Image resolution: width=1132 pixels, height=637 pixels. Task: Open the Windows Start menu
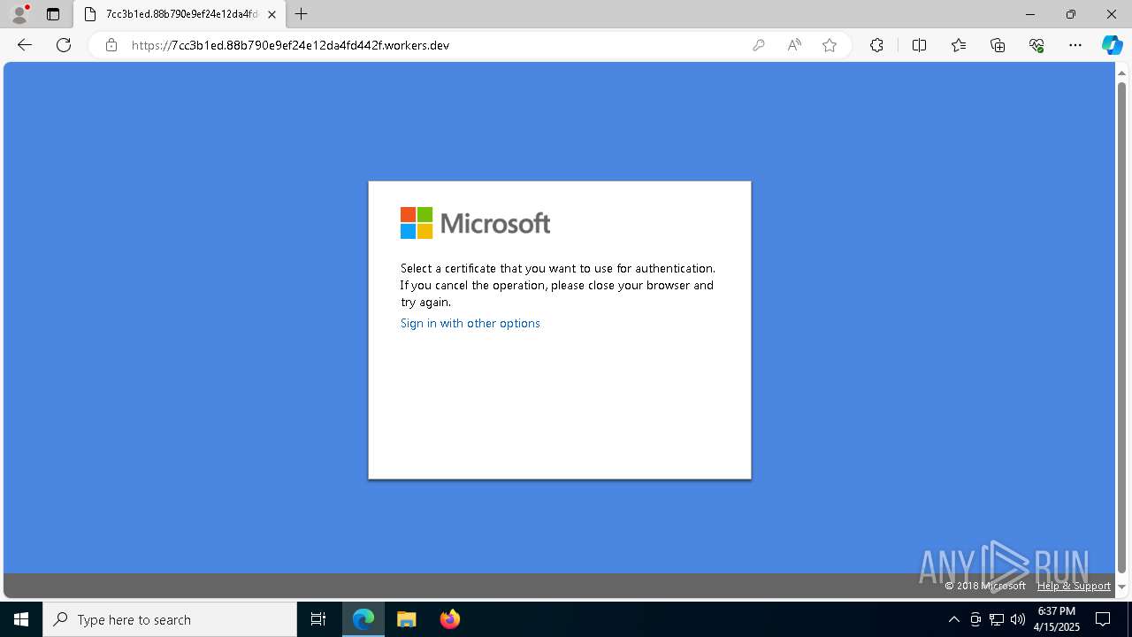tap(21, 619)
